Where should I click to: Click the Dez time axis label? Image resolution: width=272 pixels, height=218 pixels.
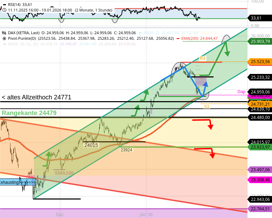click(x=60, y=215)
